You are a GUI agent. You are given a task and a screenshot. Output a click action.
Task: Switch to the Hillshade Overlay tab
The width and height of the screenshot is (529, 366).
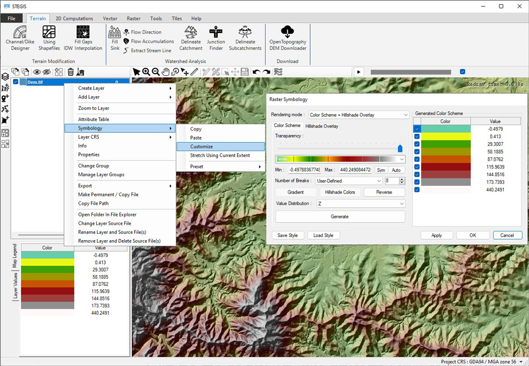coord(322,126)
